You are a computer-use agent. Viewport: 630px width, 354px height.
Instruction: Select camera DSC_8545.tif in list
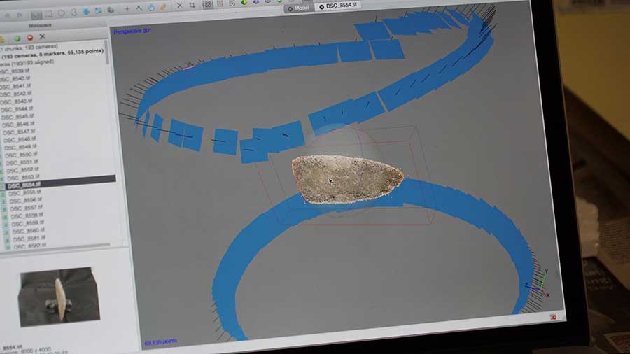[18, 117]
